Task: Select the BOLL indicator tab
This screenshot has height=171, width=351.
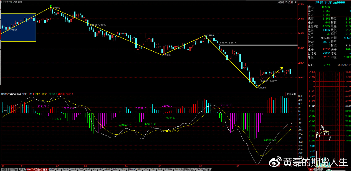Action: (66, 169)
